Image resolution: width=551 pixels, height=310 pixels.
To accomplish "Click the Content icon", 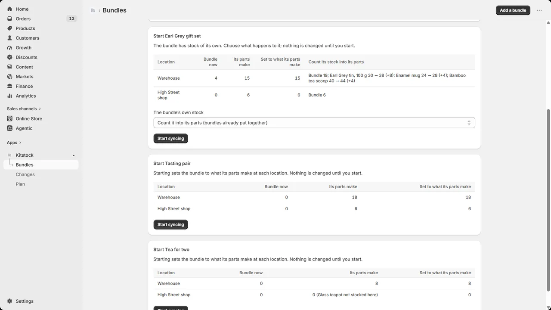I will [9, 67].
